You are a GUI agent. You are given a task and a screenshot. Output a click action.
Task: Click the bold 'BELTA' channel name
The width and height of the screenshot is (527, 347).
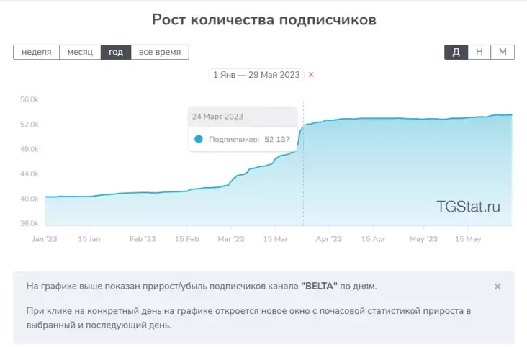pos(319,286)
